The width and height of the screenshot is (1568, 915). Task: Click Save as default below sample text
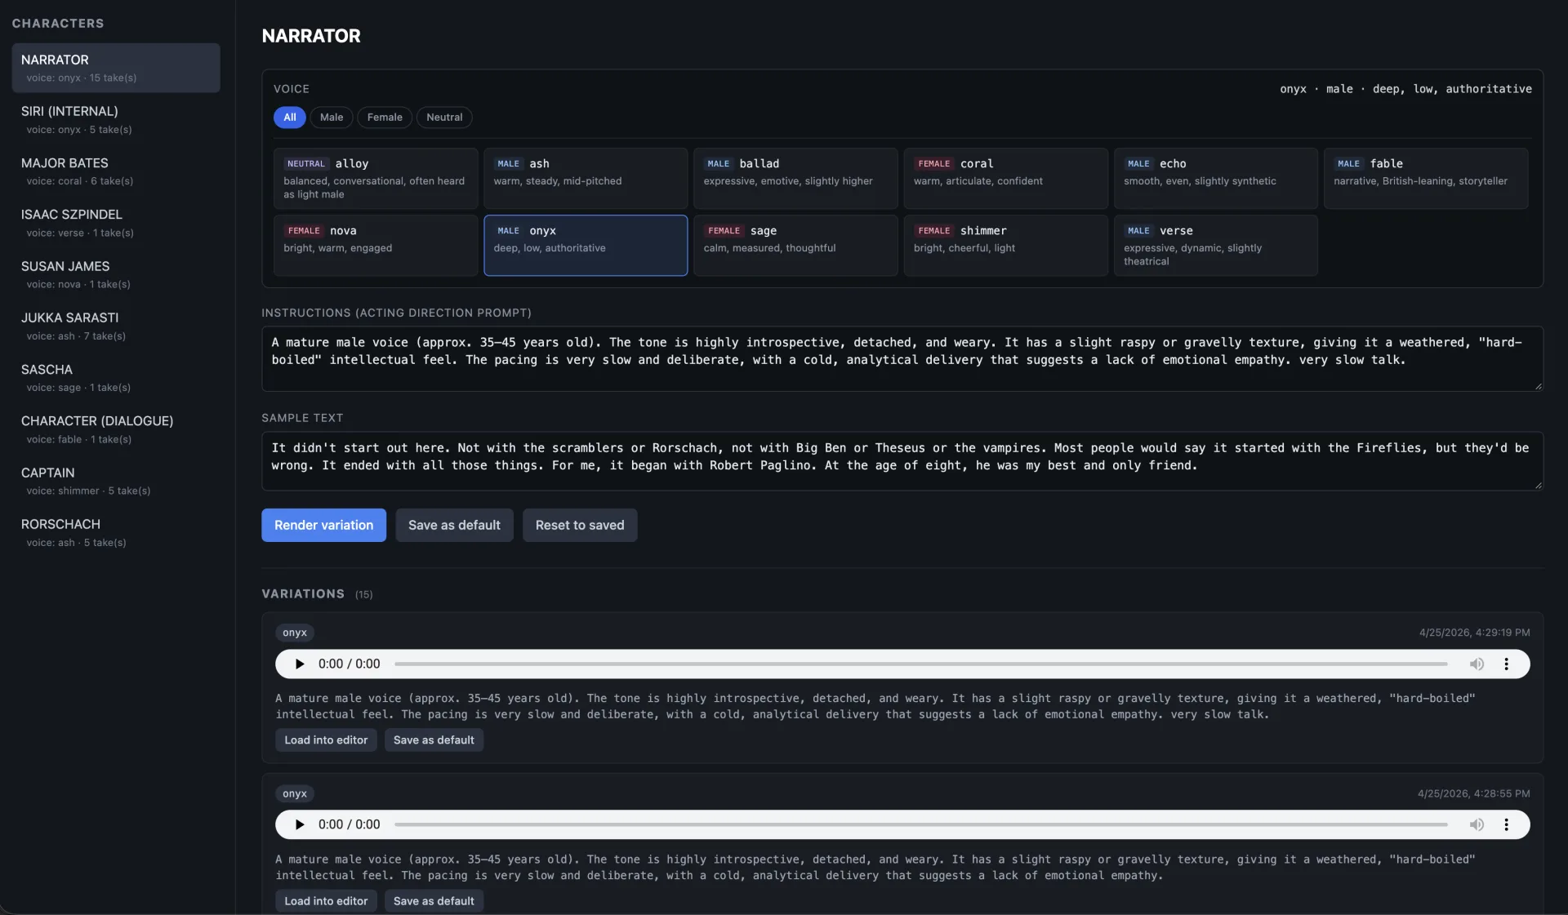(x=454, y=525)
